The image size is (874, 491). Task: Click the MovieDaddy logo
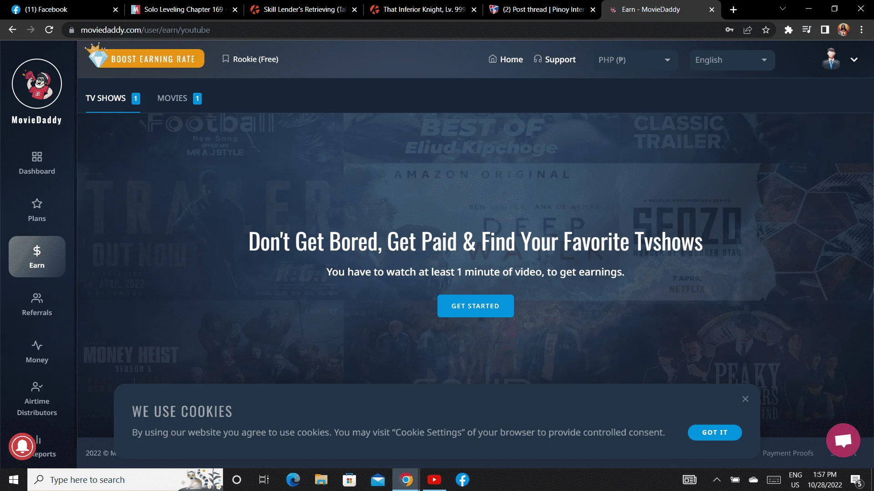37,84
